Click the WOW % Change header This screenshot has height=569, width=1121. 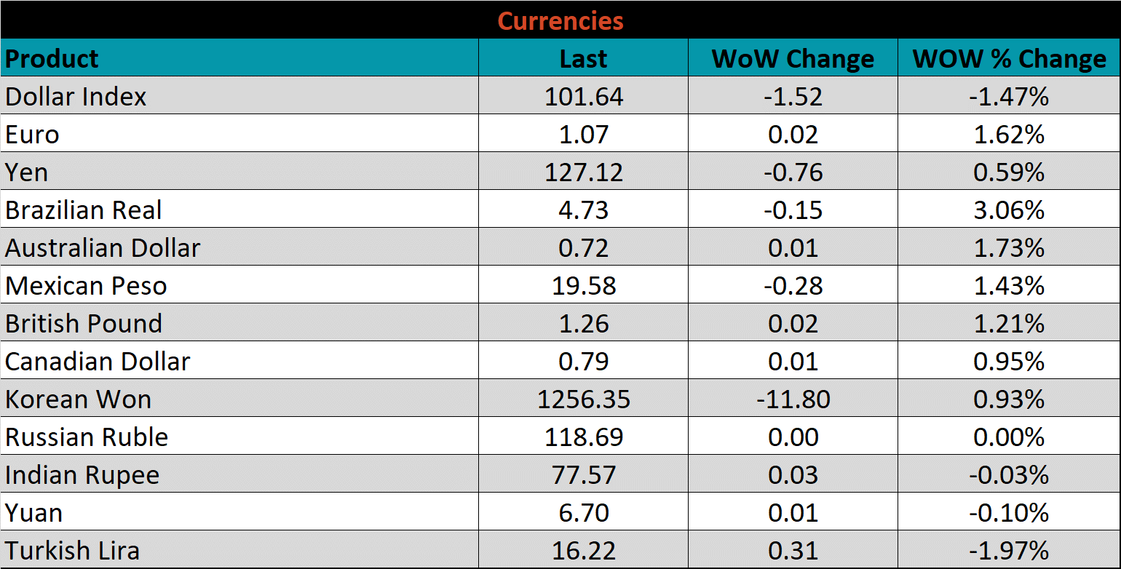[x=1009, y=59]
